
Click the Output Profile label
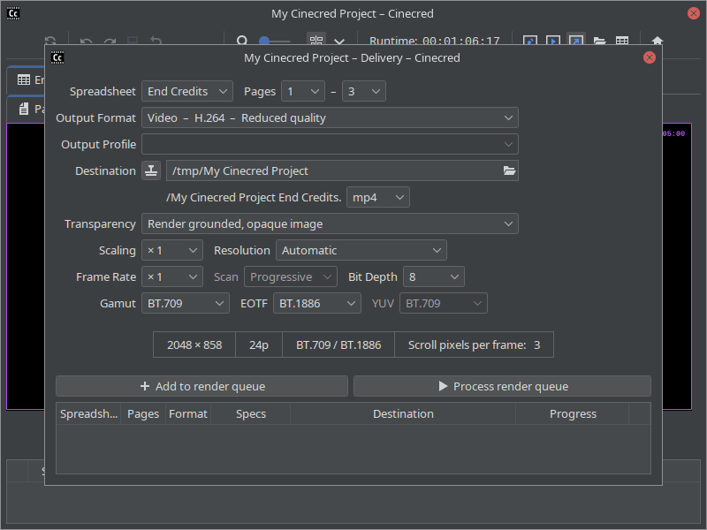[x=98, y=144]
